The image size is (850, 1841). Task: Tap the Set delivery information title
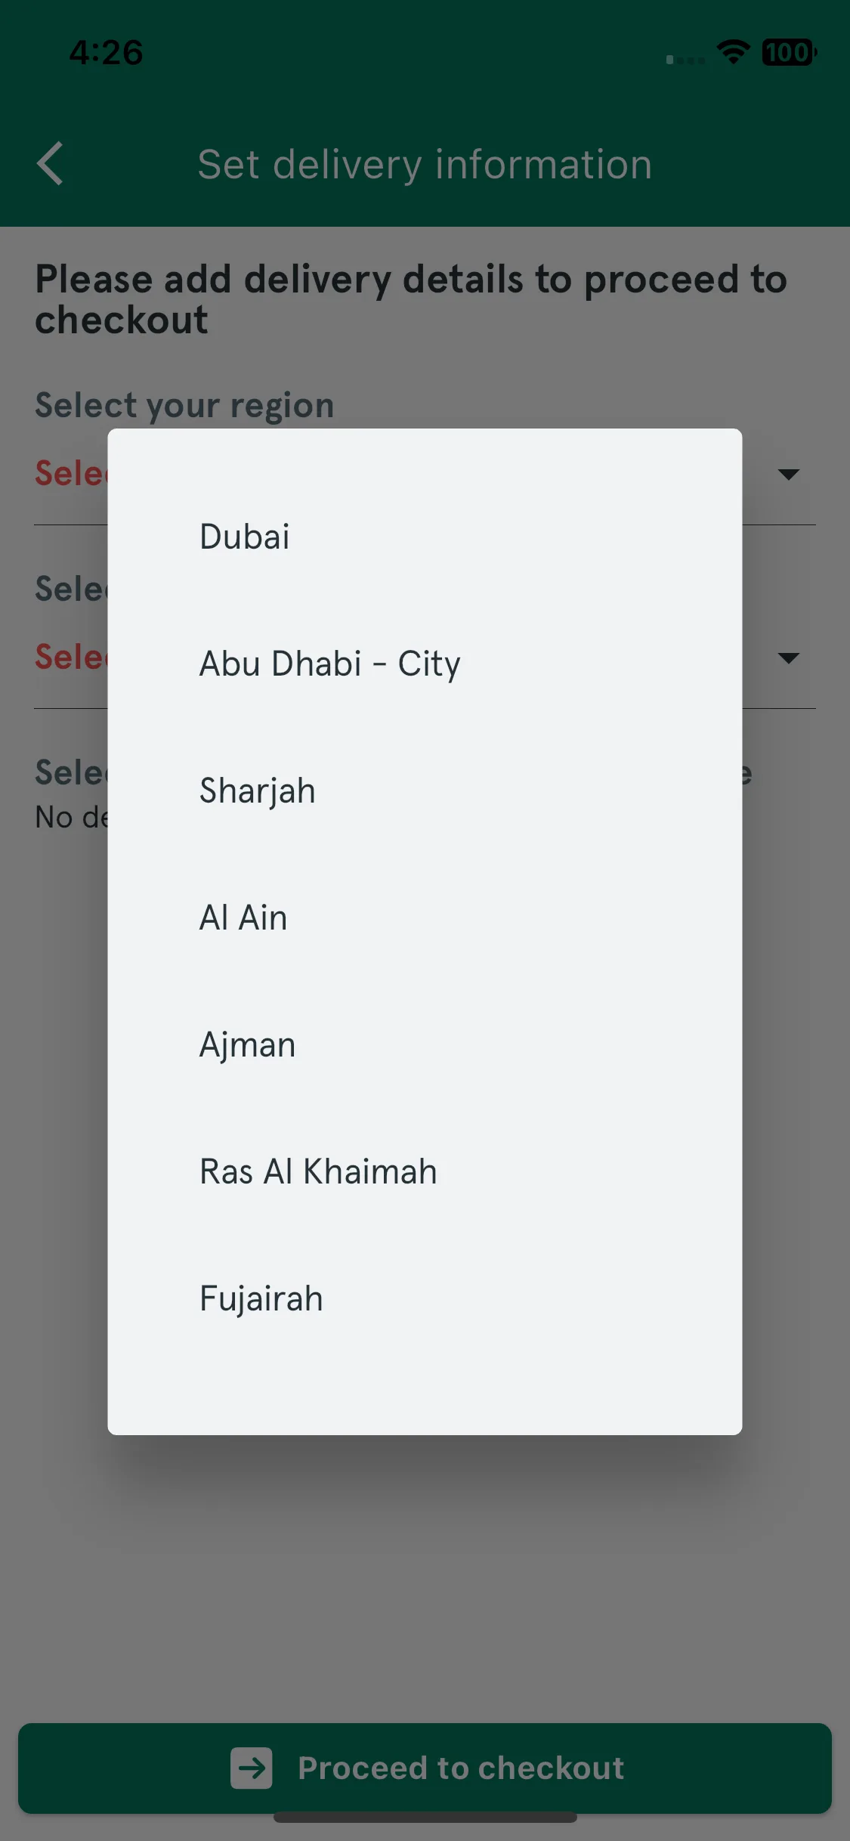click(x=425, y=165)
